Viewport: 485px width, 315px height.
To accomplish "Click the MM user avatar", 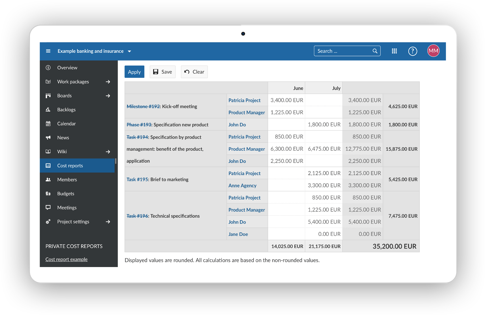I will 433,51.
